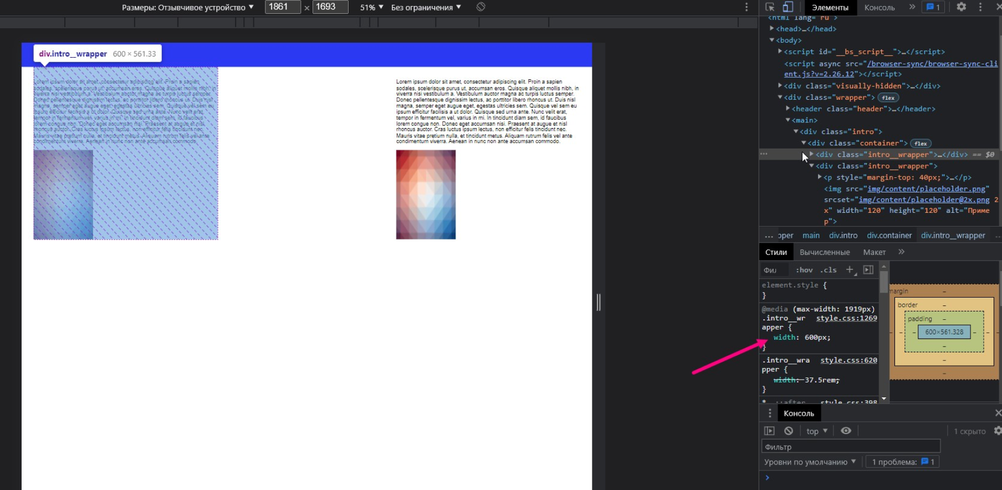The image size is (1002, 490).
Task: Open the style.css:1269 source link
Action: pyautogui.click(x=846, y=318)
